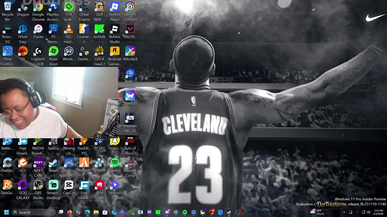
Task: Open the PPSSPP emulator shortcut
Action: click(x=99, y=165)
